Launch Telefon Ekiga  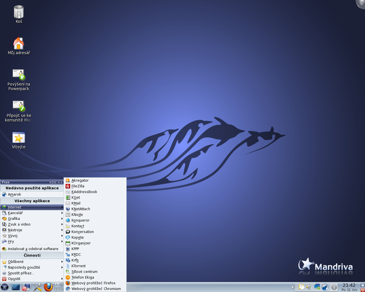[95, 277]
